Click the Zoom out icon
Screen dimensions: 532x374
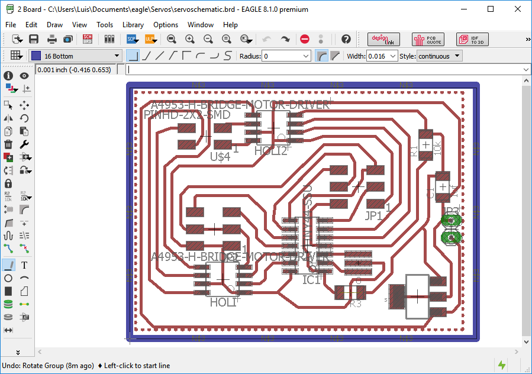208,40
